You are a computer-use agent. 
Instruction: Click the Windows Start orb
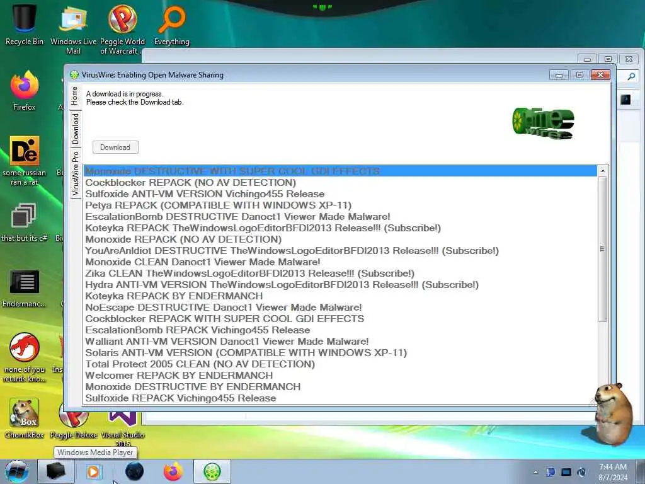pos(17,471)
